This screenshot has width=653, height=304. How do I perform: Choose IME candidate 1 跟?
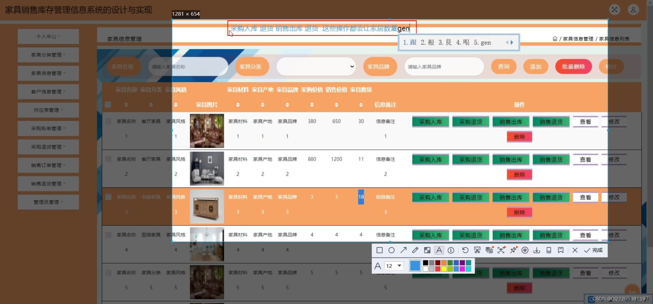click(410, 43)
